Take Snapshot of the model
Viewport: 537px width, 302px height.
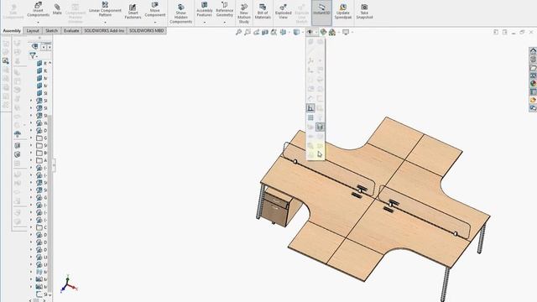[x=364, y=12]
